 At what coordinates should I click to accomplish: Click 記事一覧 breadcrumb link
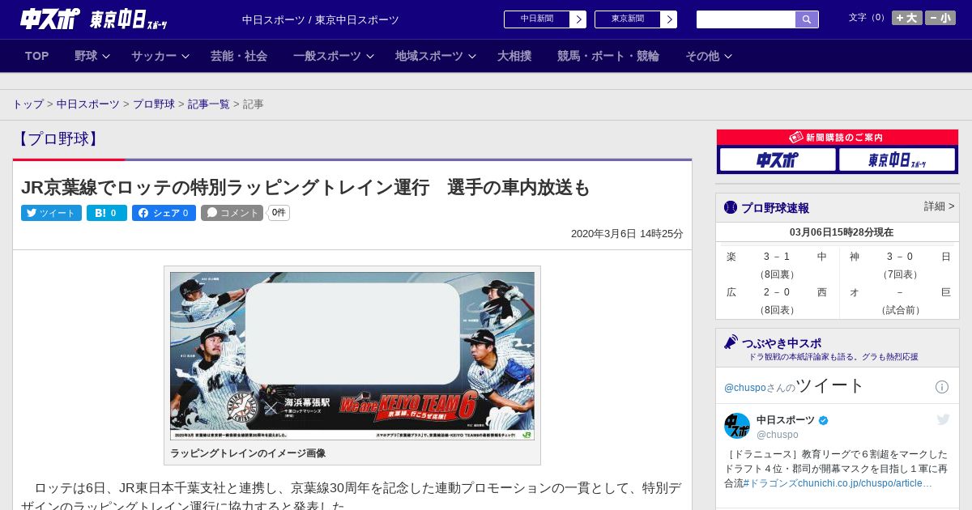209,104
